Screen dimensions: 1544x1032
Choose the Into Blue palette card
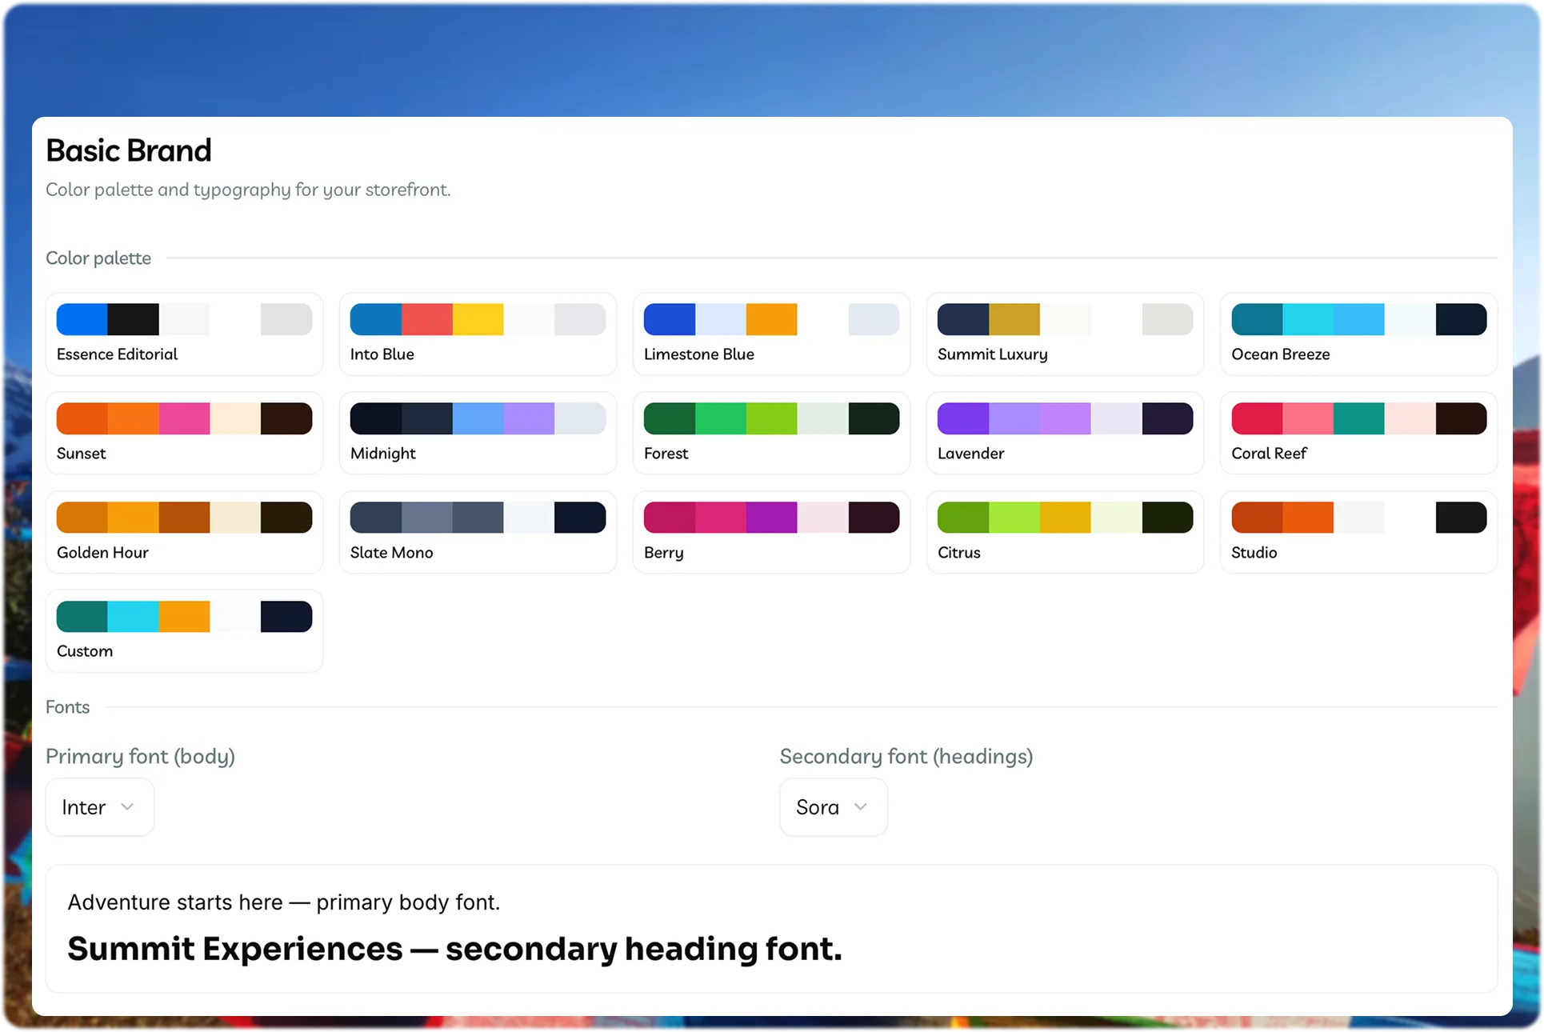click(x=478, y=334)
